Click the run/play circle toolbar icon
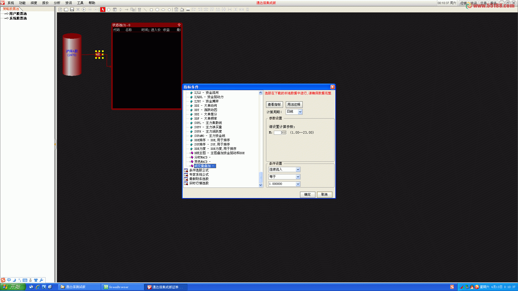Screen dimensions: 518x291 (x=84, y=10)
